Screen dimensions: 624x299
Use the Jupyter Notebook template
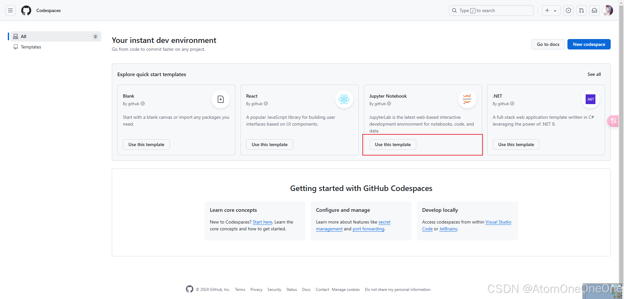393,144
